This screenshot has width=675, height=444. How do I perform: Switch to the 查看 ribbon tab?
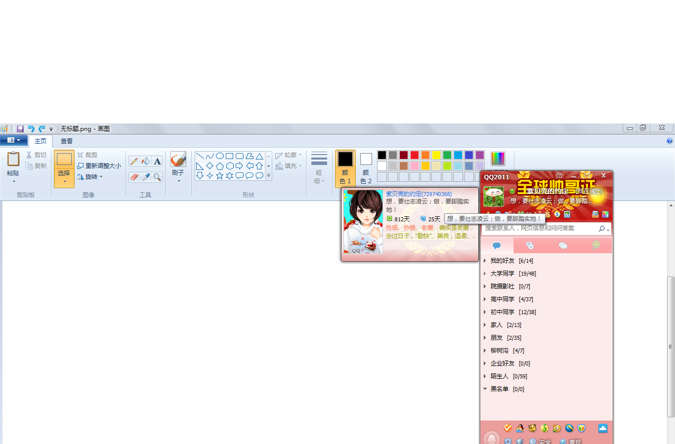coord(67,141)
